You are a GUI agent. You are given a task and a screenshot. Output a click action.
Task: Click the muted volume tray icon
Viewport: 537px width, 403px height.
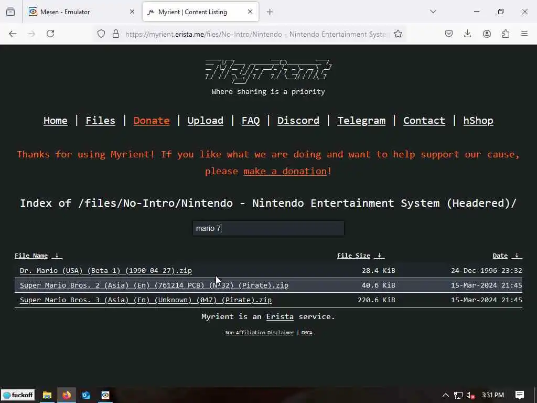point(470,395)
